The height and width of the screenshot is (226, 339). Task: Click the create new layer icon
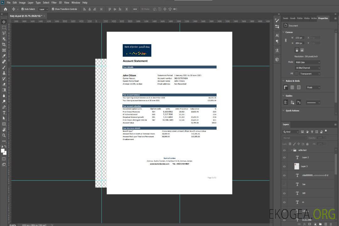(x=326, y=224)
